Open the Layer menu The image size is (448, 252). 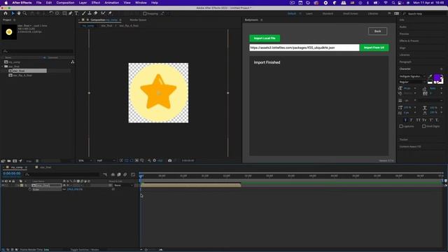(x=83, y=3)
